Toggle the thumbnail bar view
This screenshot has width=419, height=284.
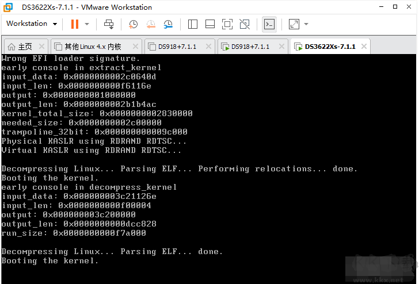[x=210, y=24]
